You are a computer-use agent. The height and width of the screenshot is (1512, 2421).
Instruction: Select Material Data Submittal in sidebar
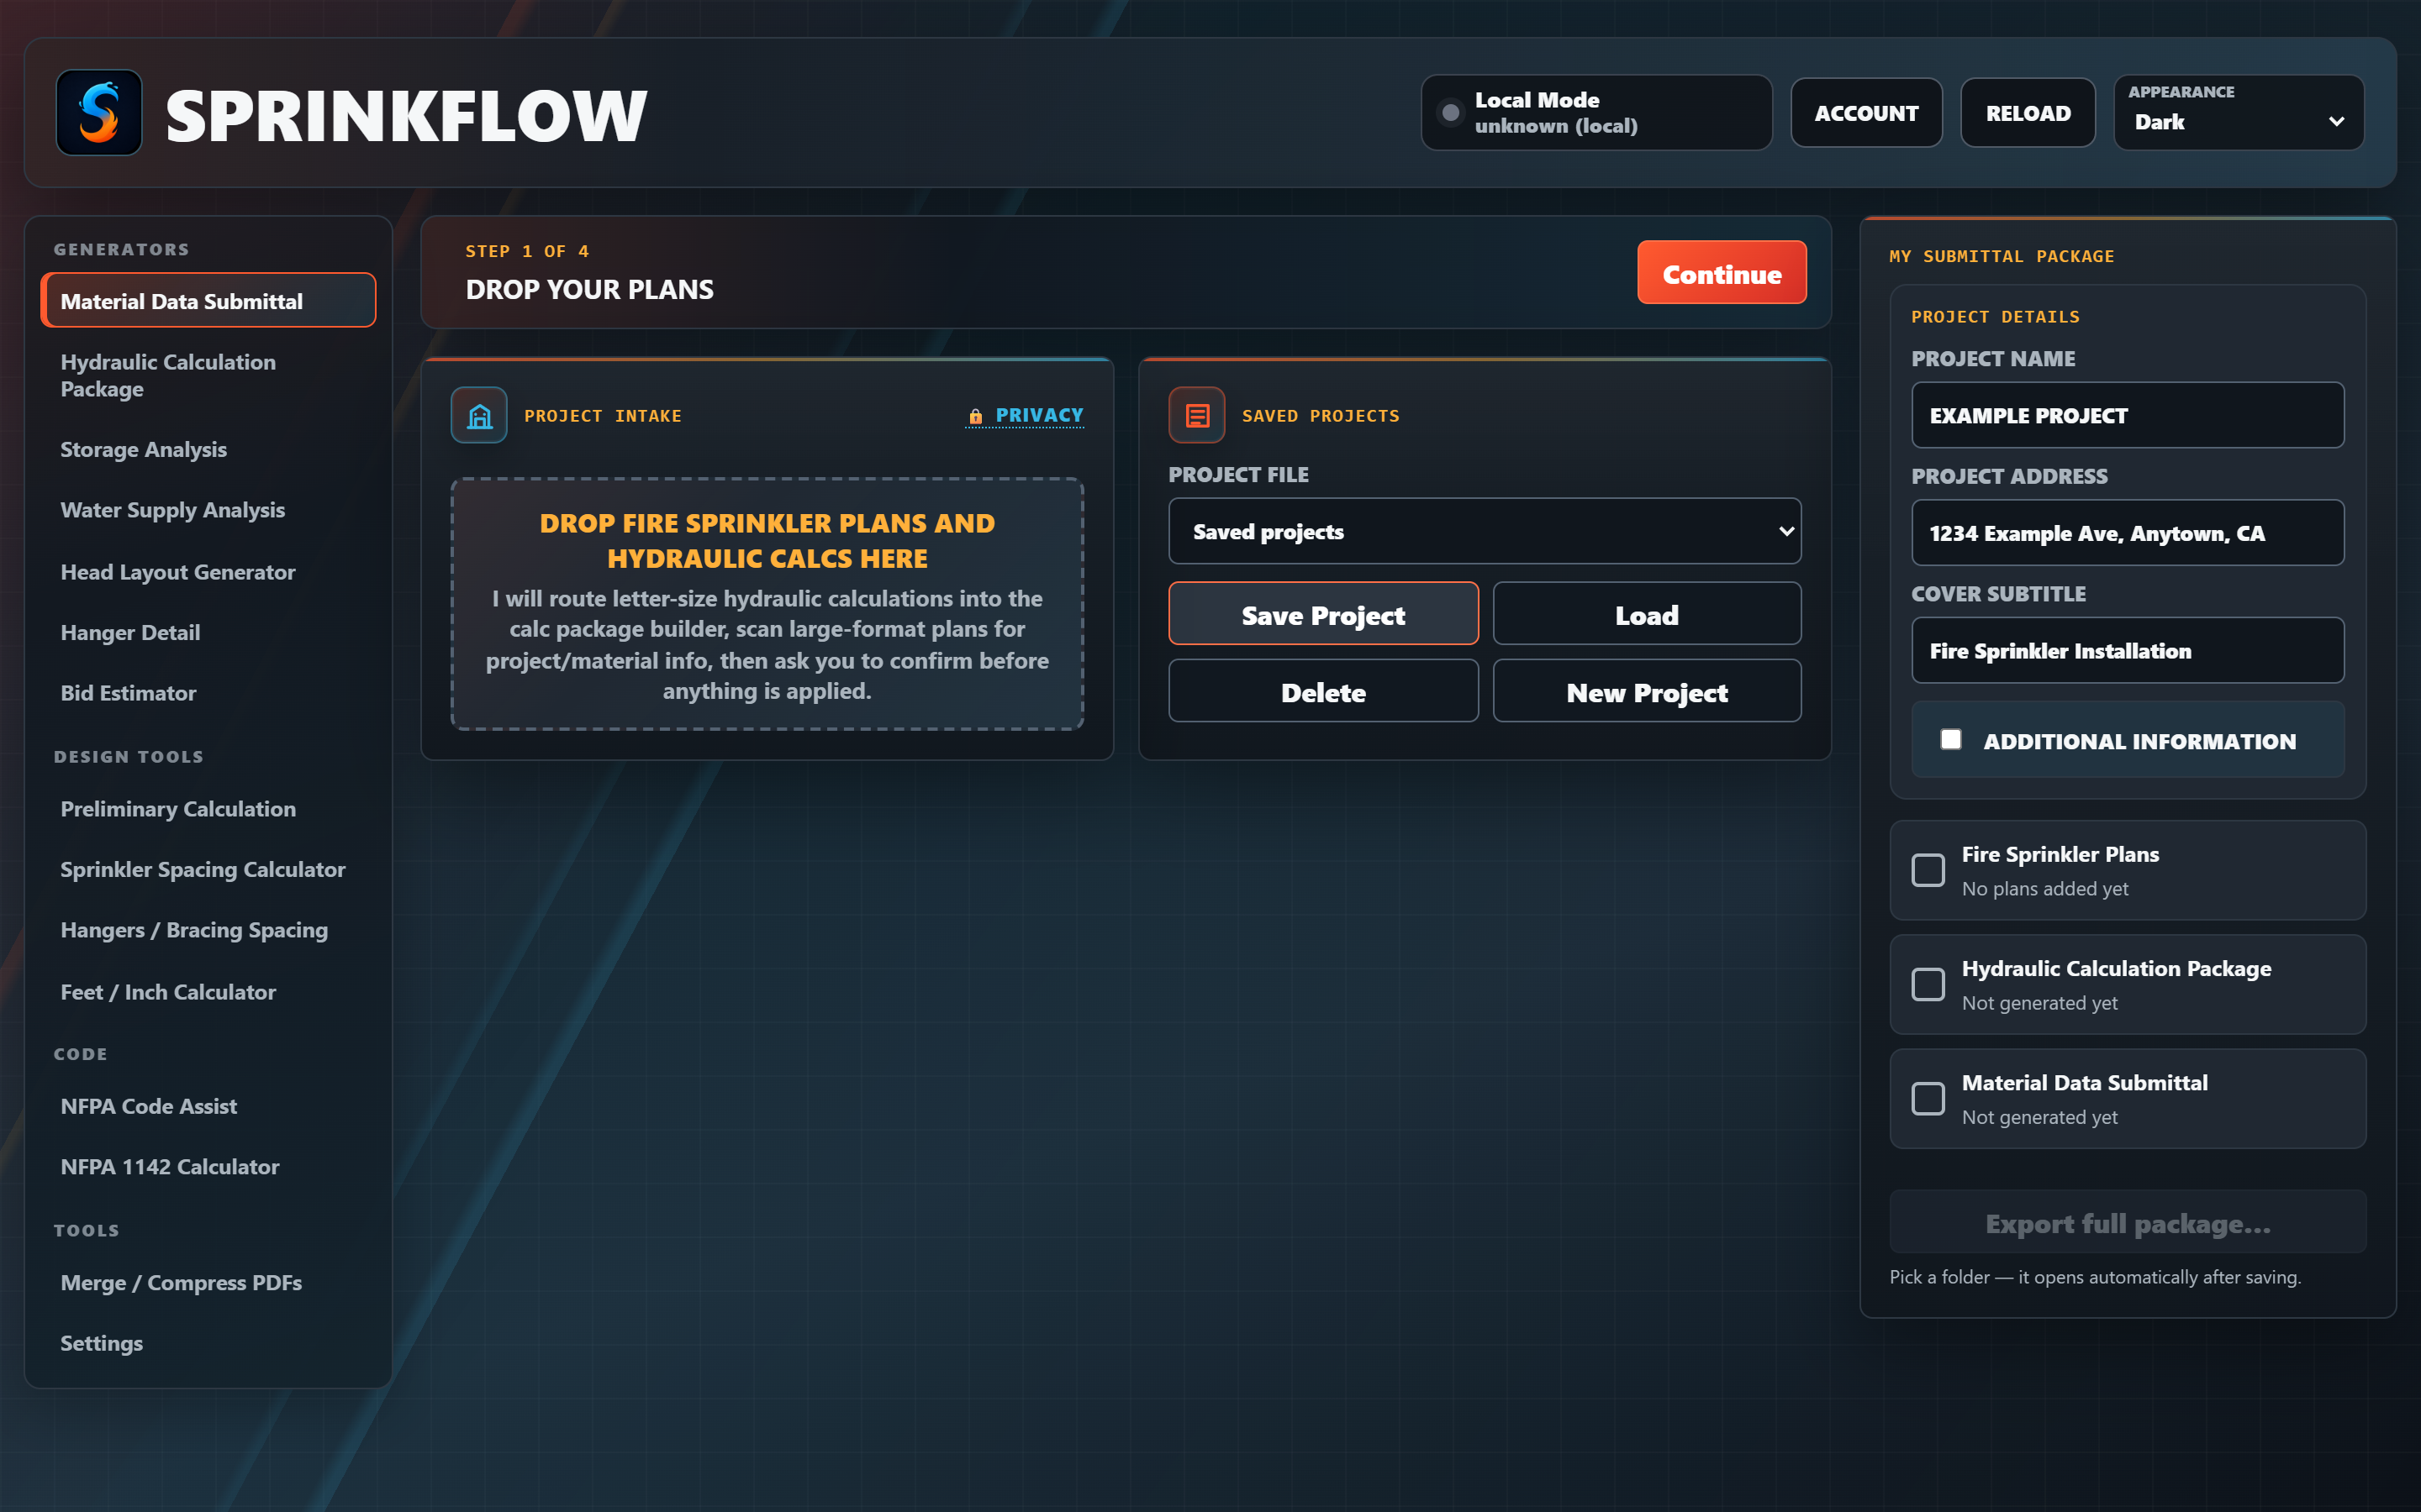coord(208,301)
